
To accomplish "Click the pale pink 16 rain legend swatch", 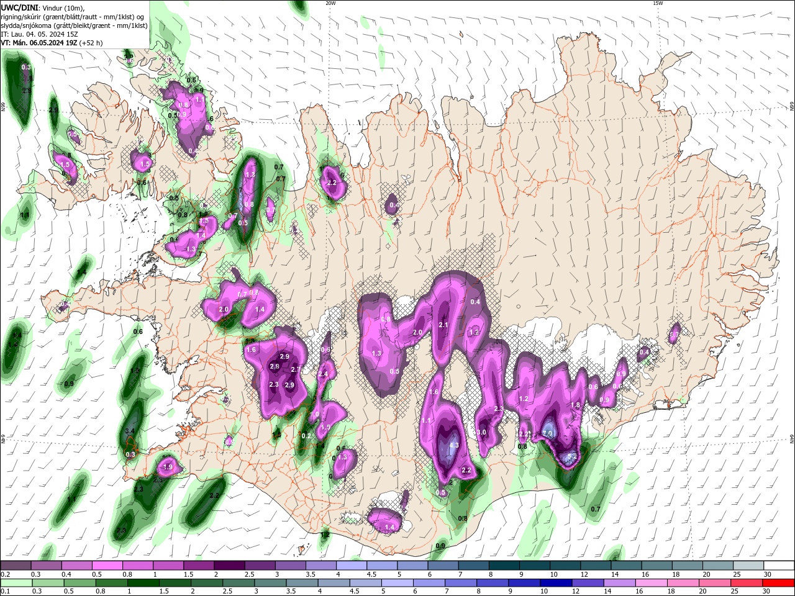I will pyautogui.click(x=651, y=583).
